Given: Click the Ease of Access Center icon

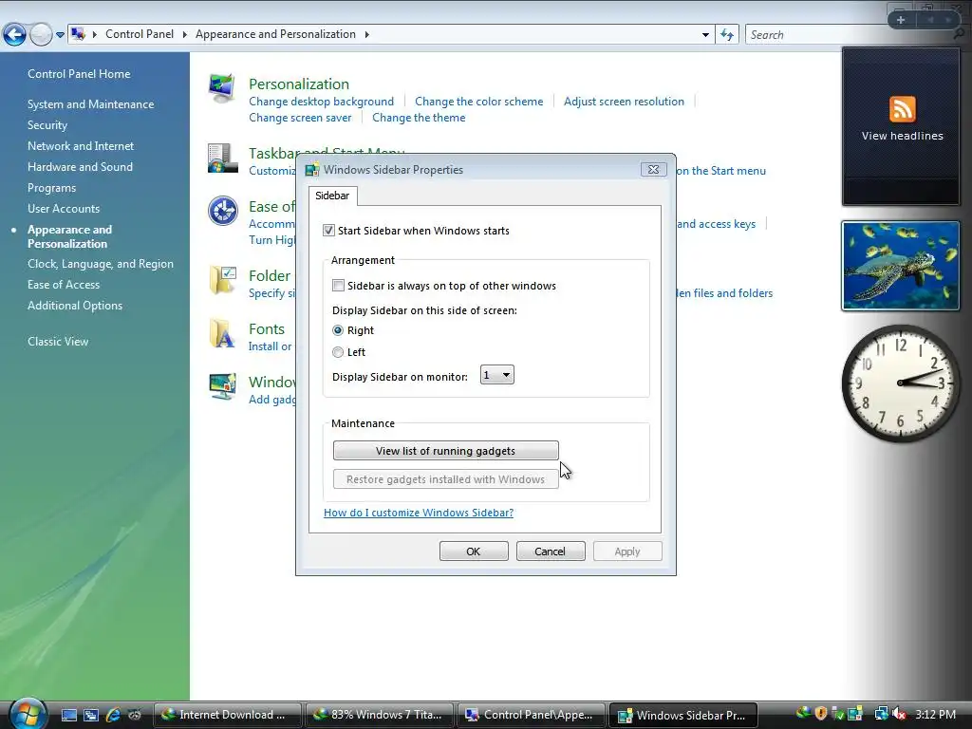Looking at the screenshot, I should click(x=222, y=211).
